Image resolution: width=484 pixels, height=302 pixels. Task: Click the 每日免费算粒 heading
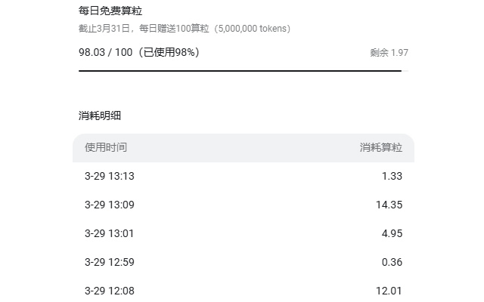pos(110,11)
